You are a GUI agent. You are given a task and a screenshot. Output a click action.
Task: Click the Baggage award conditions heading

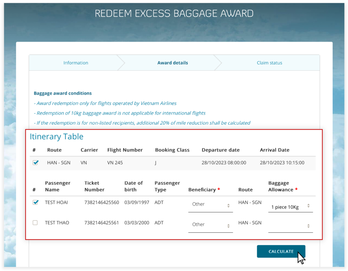[x=63, y=93]
